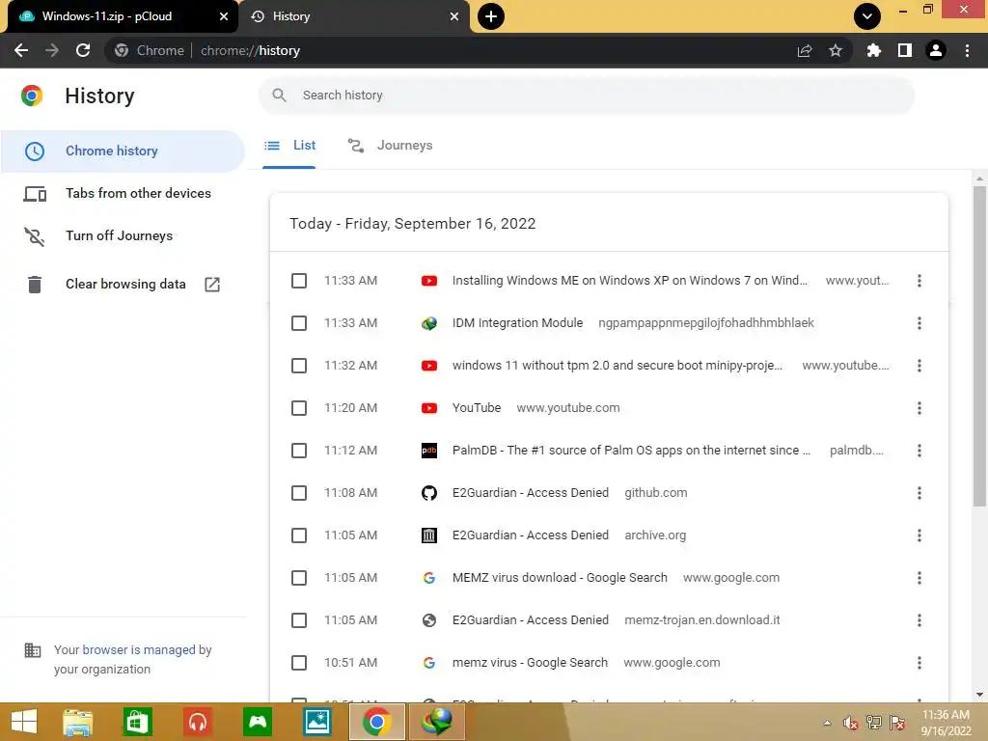Screen dimensions: 988x741
Task: Select Turn off Journeys
Action: [x=123, y=235]
